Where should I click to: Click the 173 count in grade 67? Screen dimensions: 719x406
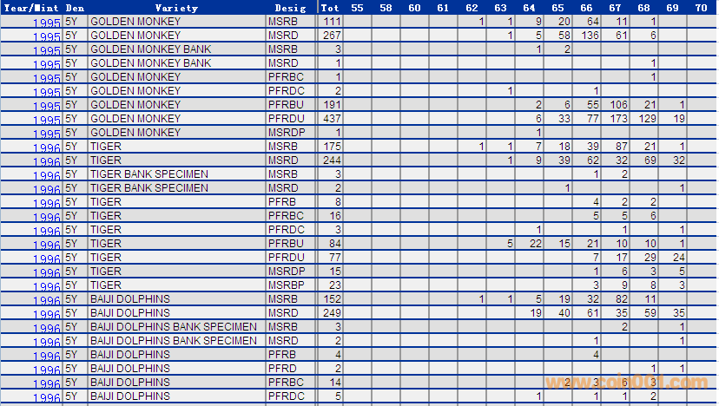[x=618, y=119]
